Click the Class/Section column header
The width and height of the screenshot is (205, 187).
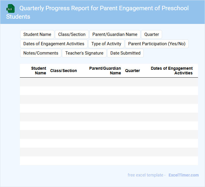[x=63, y=71]
